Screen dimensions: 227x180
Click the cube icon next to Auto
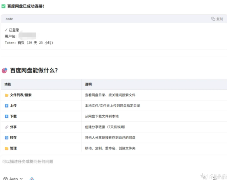pos(5,178)
